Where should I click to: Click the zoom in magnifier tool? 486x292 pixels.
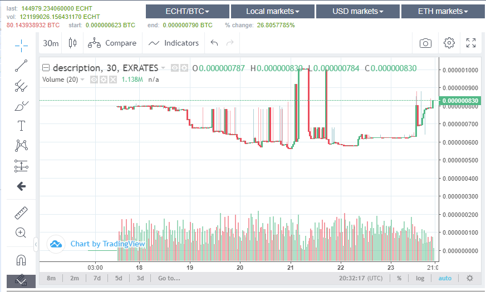21,232
